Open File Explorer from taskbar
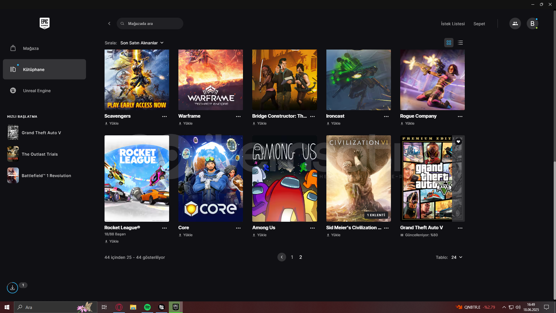The height and width of the screenshot is (313, 556). 133,307
